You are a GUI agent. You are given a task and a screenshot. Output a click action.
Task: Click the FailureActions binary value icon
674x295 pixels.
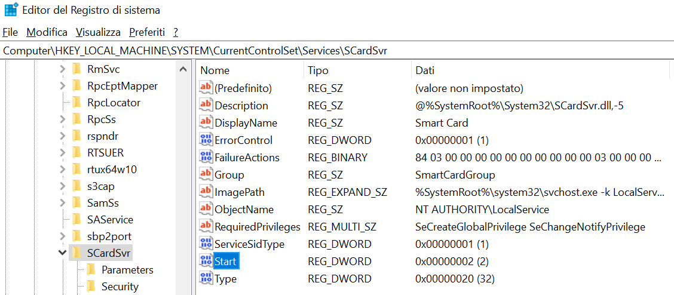click(x=206, y=157)
